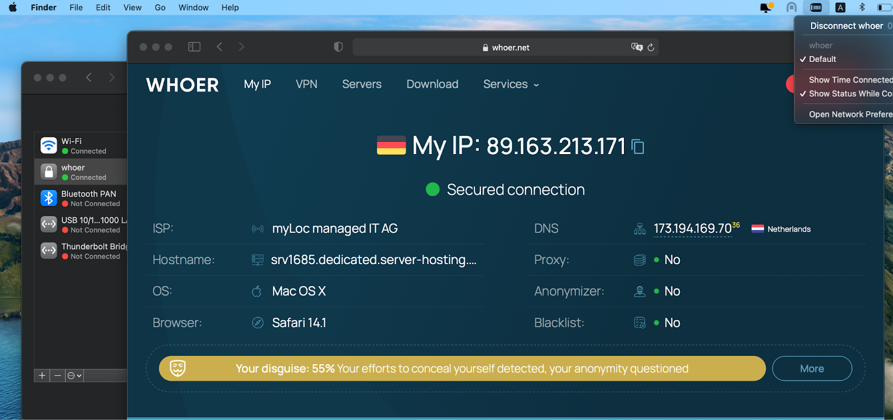Open Window menu
Viewport: 893px width, 420px height.
click(194, 7)
